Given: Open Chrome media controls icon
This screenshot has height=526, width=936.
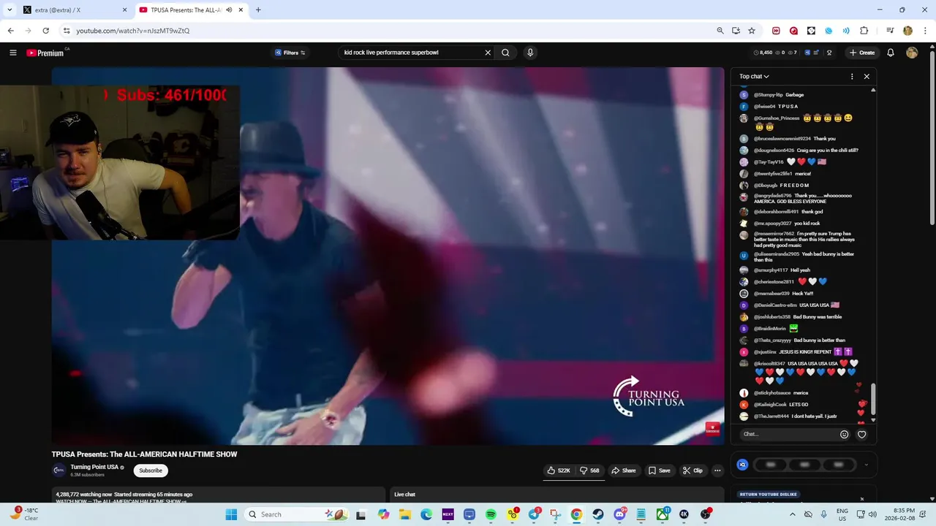Looking at the screenshot, I should (890, 31).
